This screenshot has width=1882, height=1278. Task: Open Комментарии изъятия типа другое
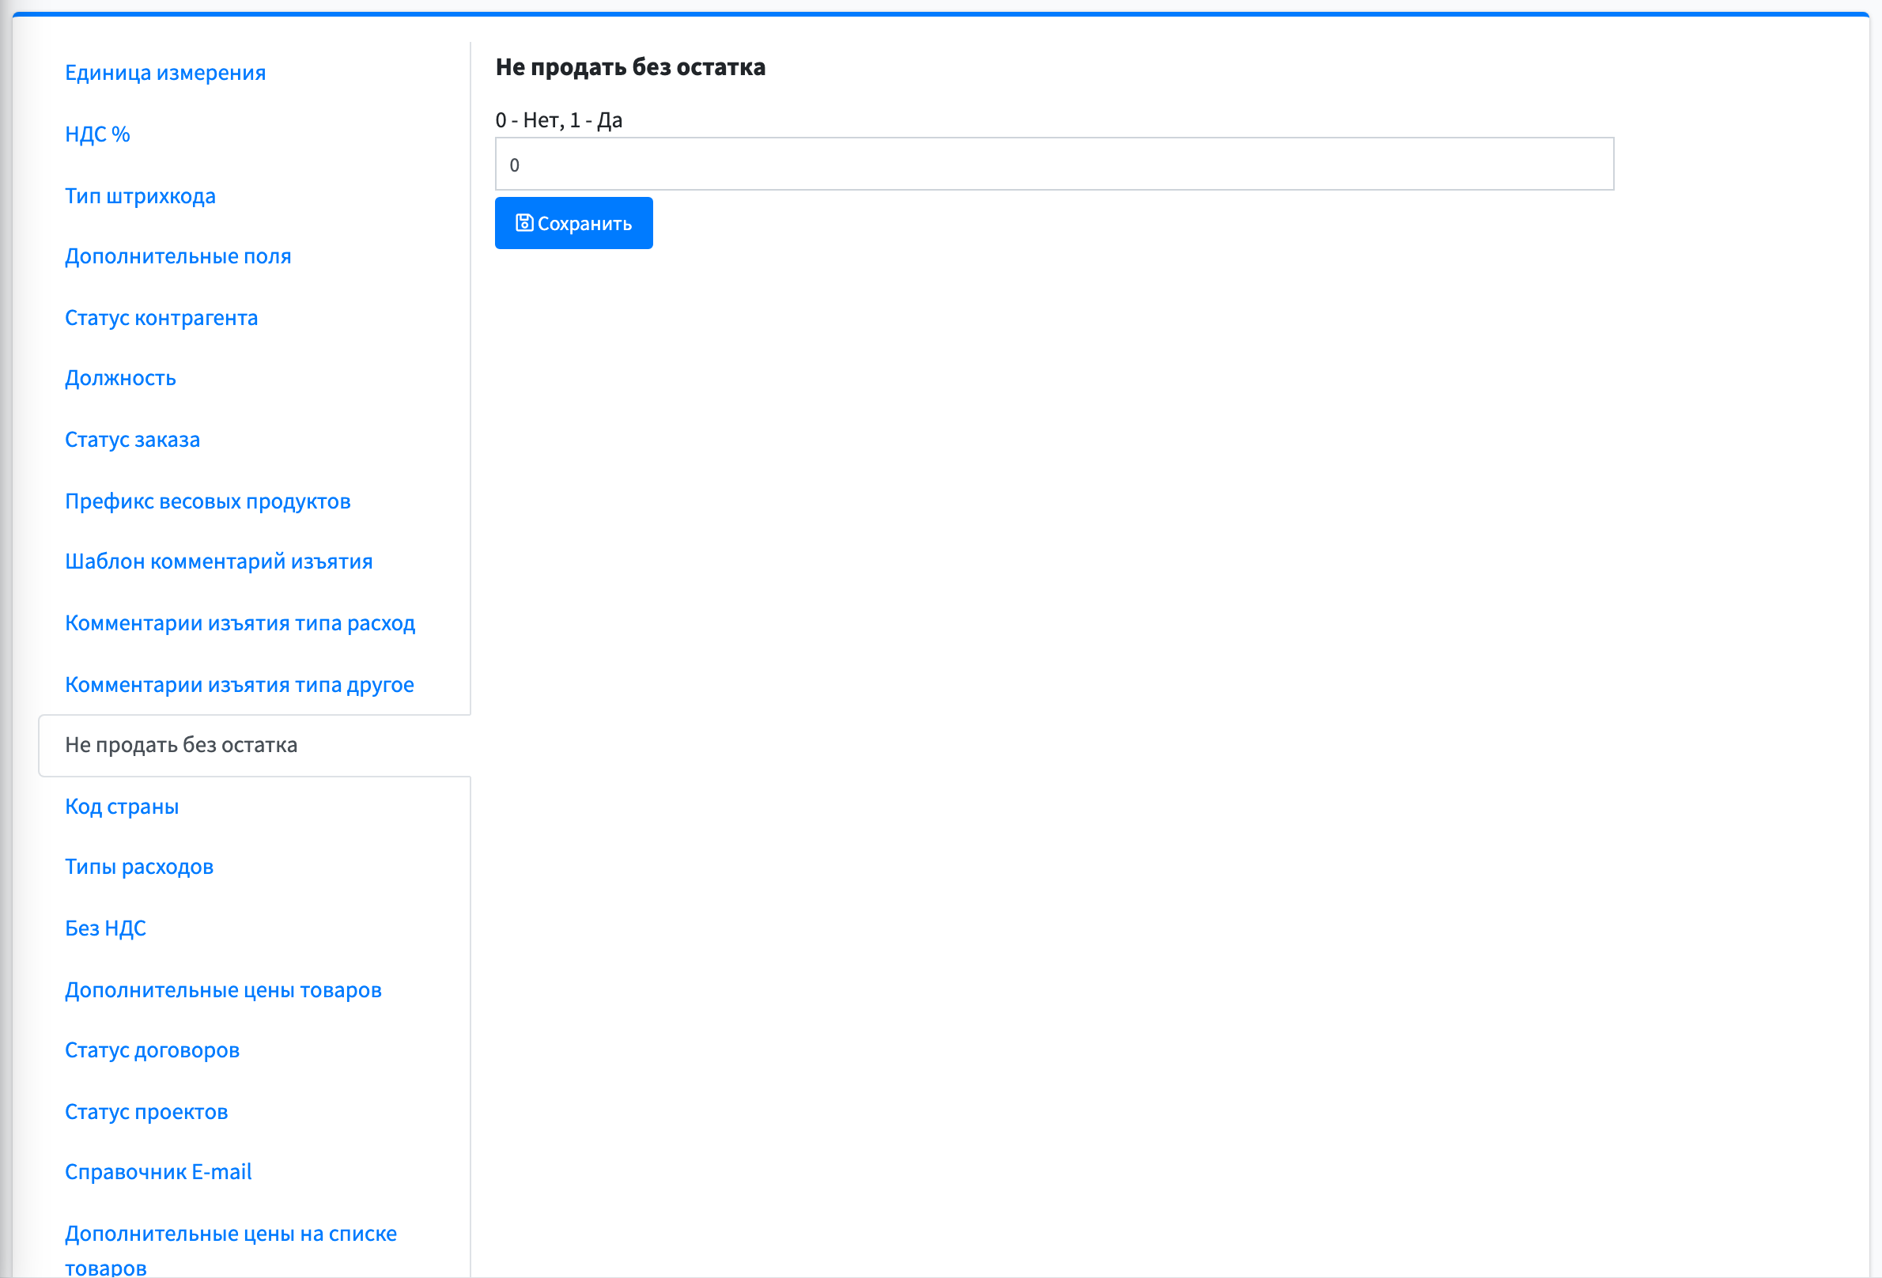(x=239, y=684)
